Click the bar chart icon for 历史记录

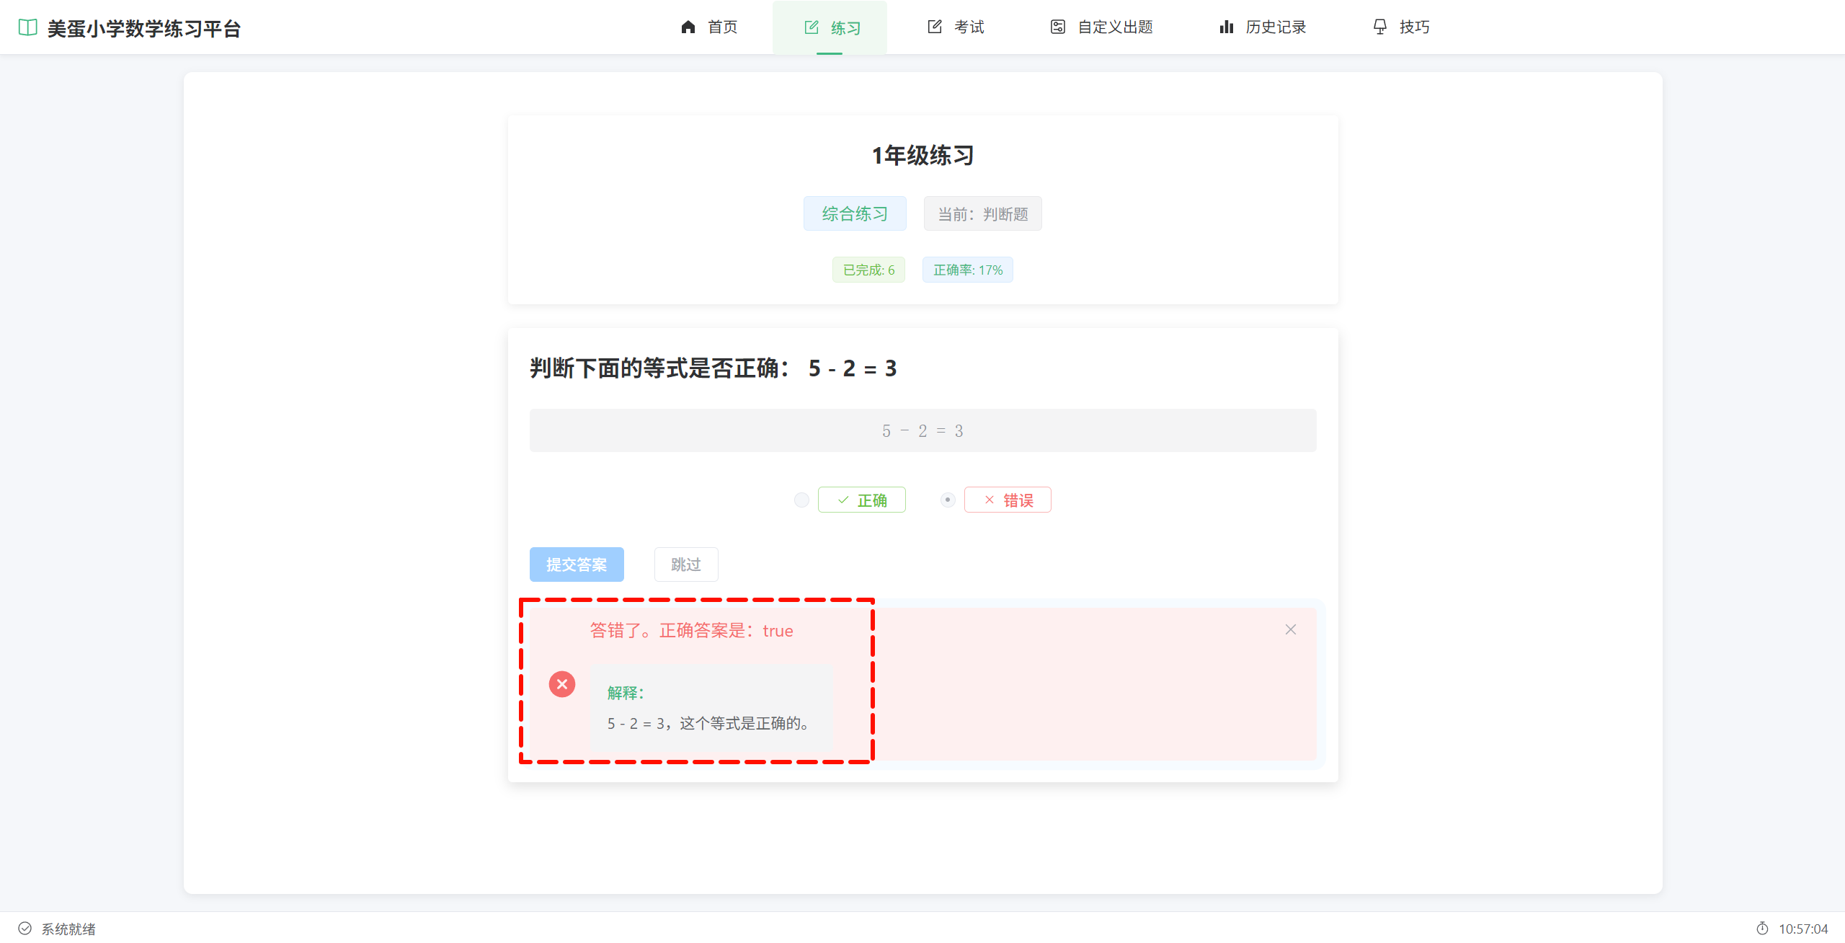coord(1226,27)
